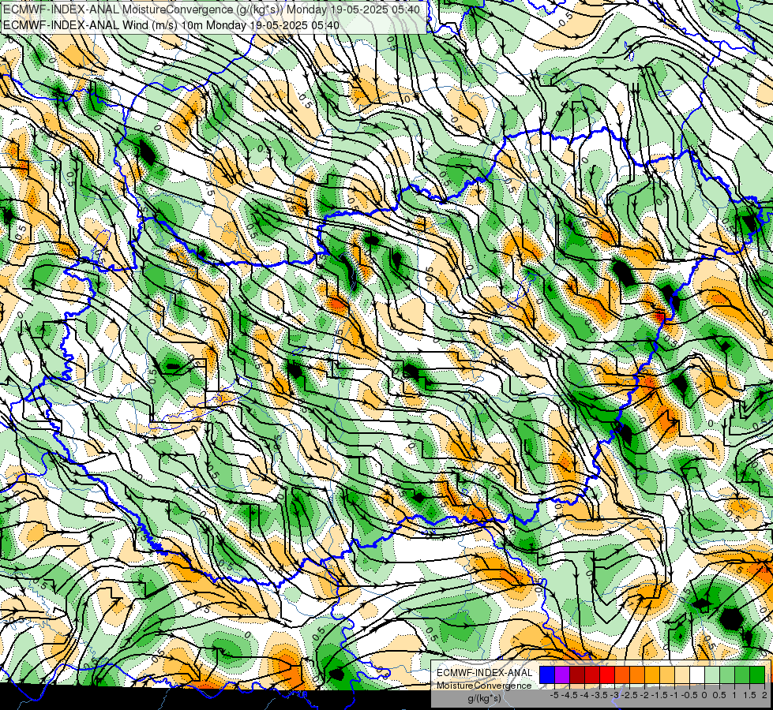Select the darkest green legend swatch
Screen dimensions: 773x710
[757, 674]
